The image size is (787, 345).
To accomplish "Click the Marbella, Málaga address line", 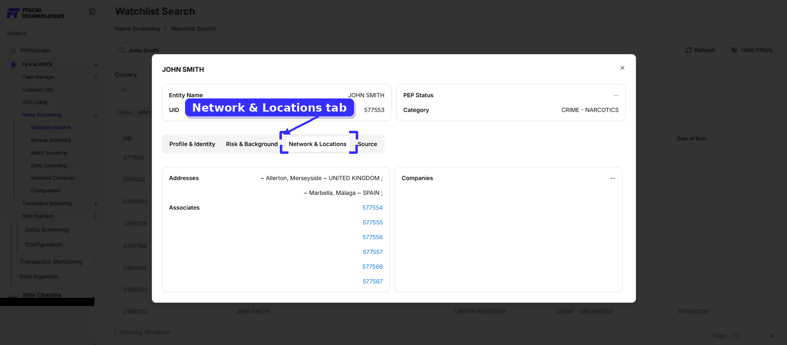I will (x=343, y=193).
